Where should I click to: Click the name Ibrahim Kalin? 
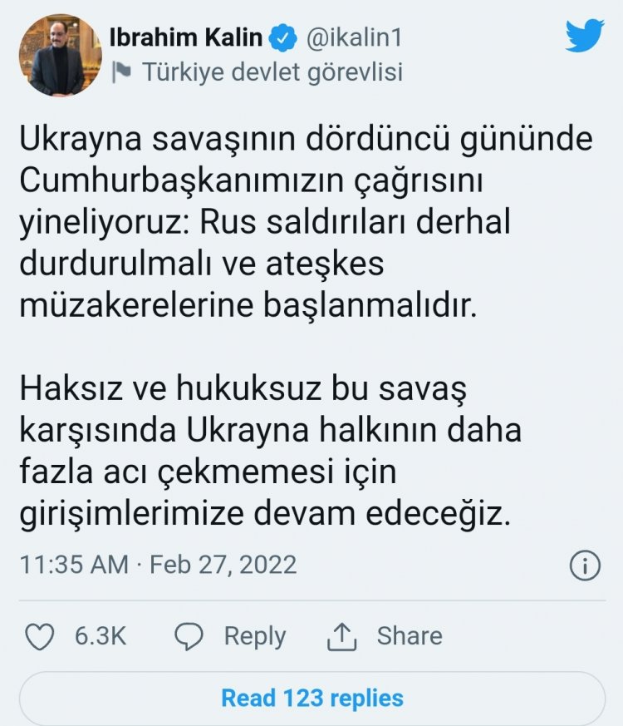click(x=187, y=37)
